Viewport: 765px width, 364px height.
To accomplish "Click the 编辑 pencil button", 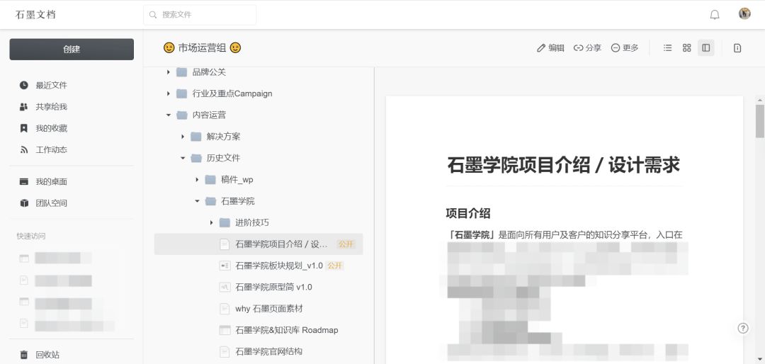I will 550,48.
